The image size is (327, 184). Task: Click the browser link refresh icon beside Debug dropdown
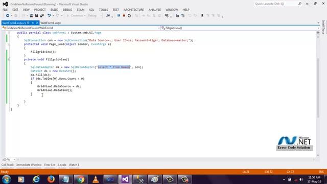(108, 16)
